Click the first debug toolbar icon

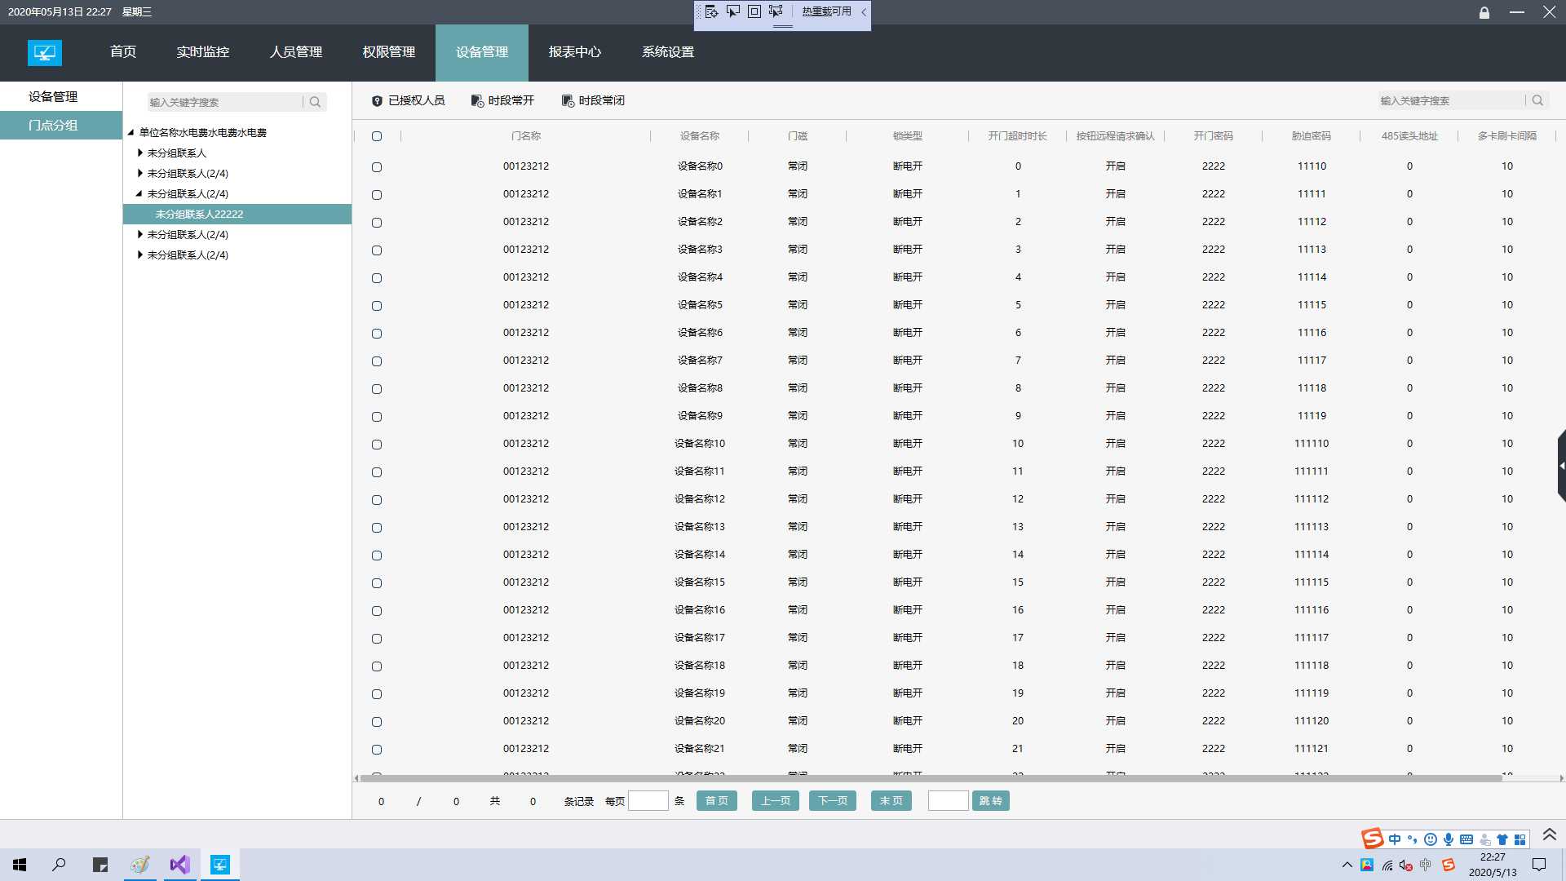pyautogui.click(x=711, y=11)
